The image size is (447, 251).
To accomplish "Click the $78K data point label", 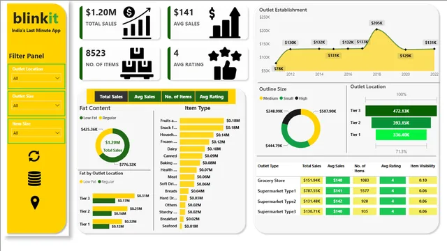I will [279, 68].
